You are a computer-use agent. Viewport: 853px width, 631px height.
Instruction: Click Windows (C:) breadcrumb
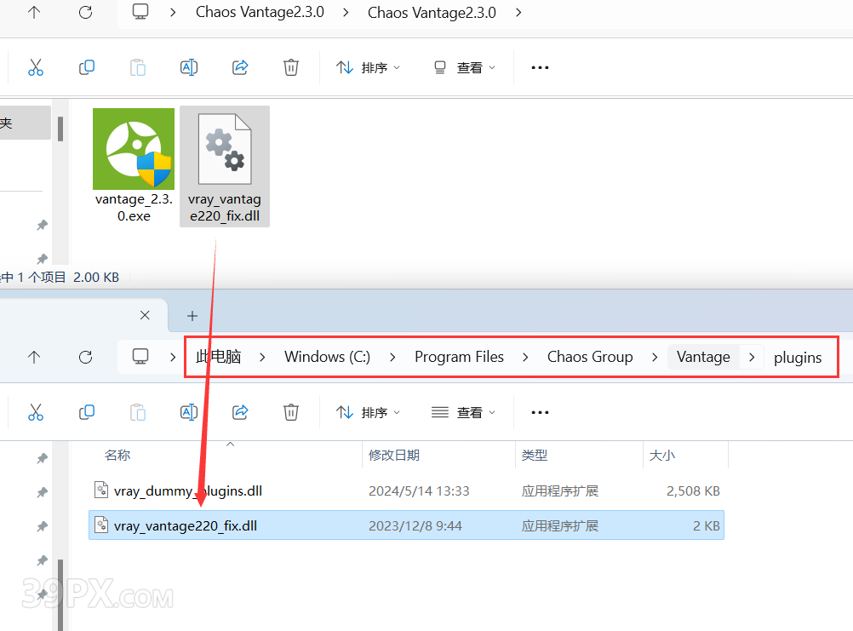coord(327,357)
